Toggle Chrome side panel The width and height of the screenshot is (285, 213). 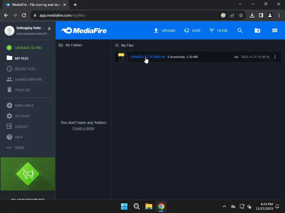(261, 16)
